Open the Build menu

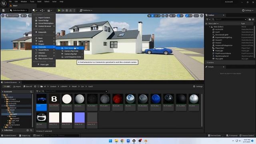pos(39,2)
